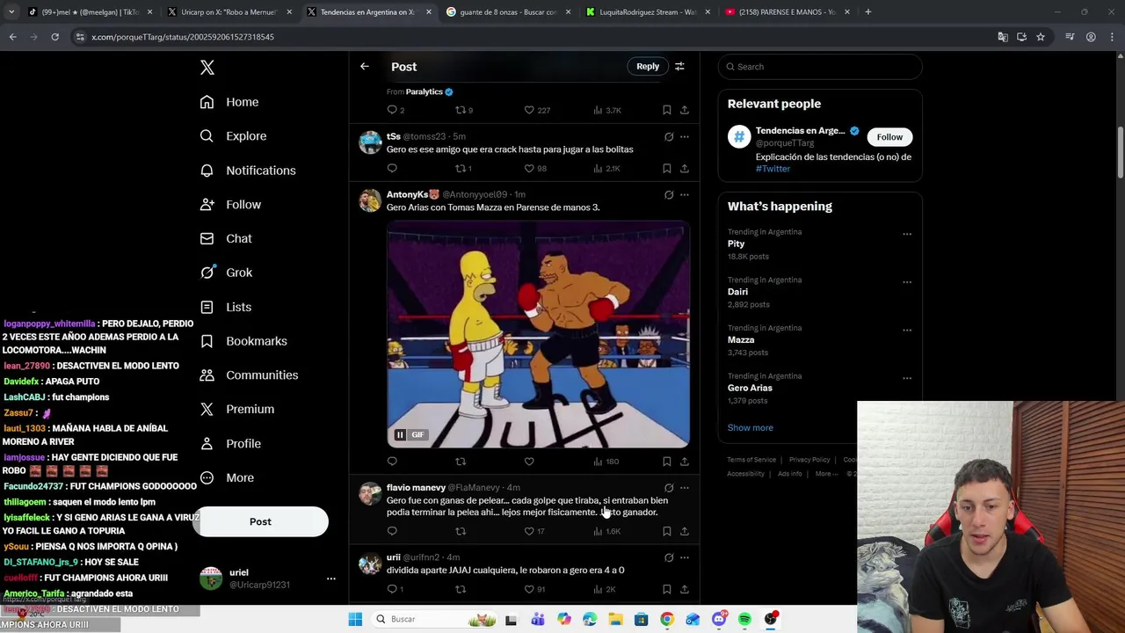Like the Paralytics post with 227 likes
Viewport: 1125px width, 633px height.
point(529,110)
